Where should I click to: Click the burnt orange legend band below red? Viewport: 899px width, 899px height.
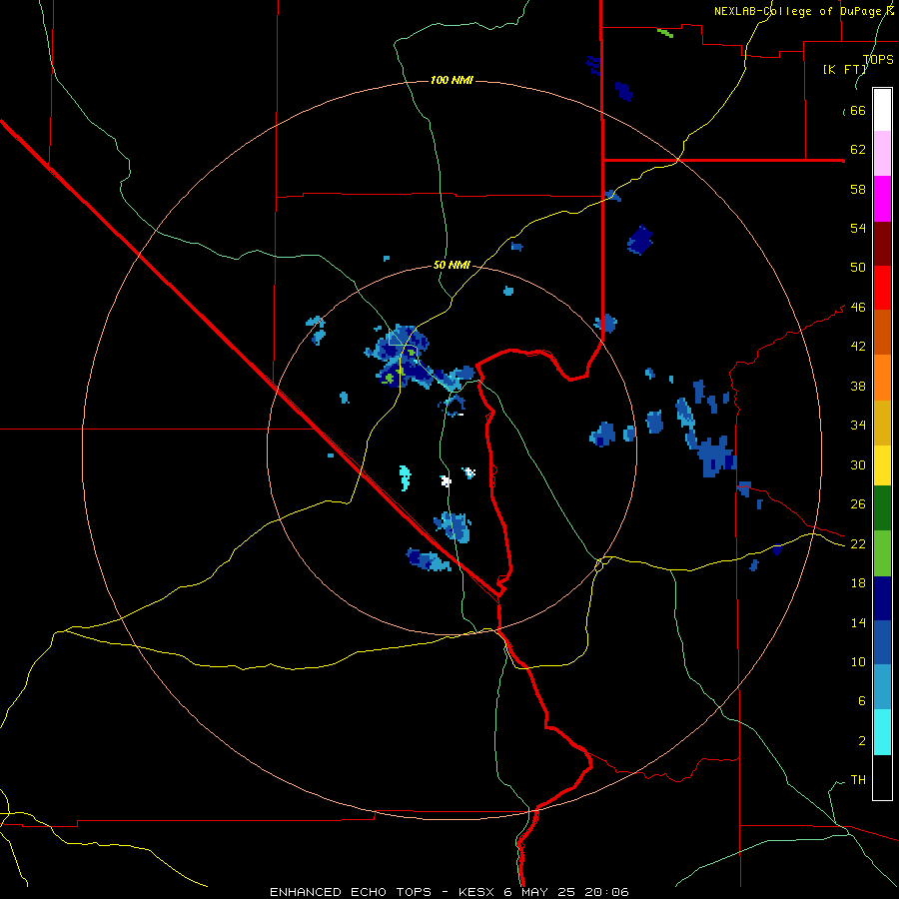tap(882, 332)
